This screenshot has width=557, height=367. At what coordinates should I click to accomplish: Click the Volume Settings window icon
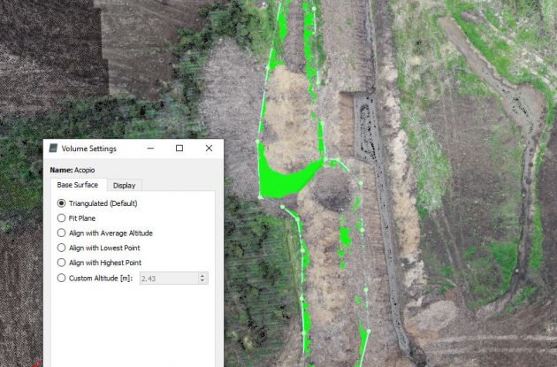[x=53, y=149]
